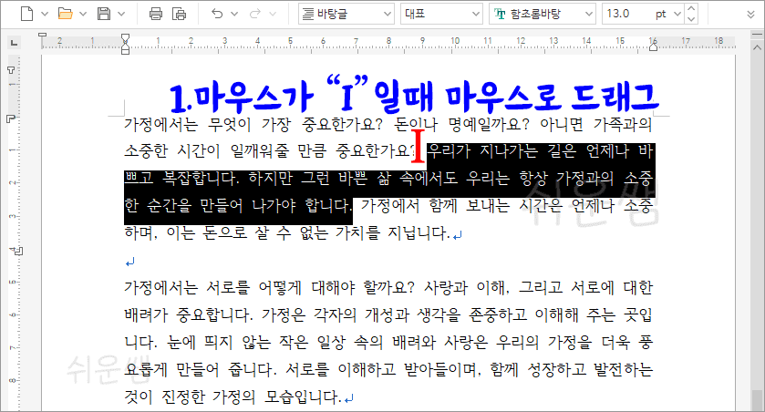Expand the Save dropdown arrow
The height and width of the screenshot is (412, 765).
coord(121,14)
